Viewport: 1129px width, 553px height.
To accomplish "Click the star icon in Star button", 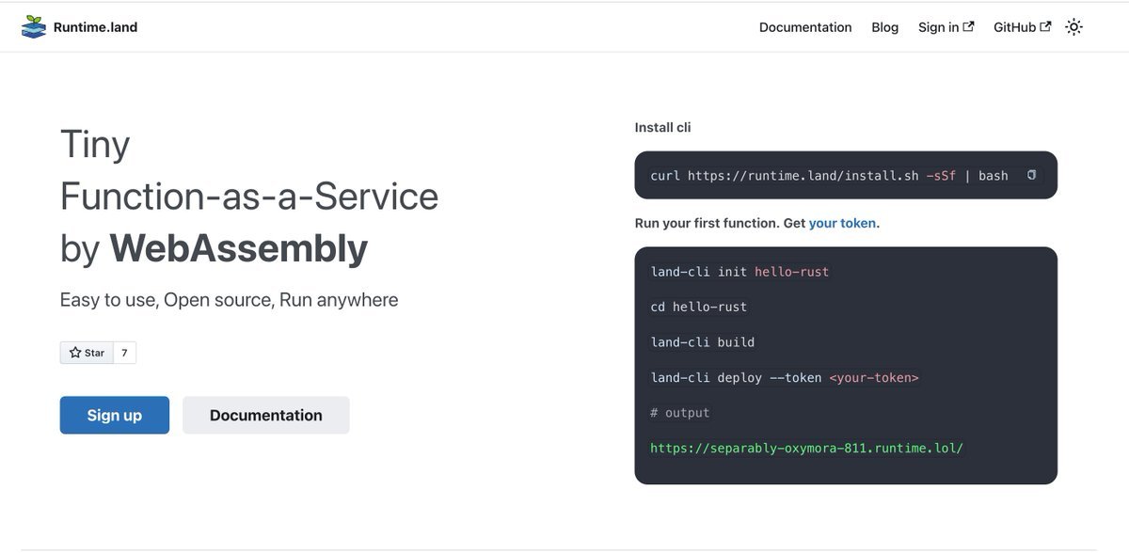I will click(x=75, y=353).
